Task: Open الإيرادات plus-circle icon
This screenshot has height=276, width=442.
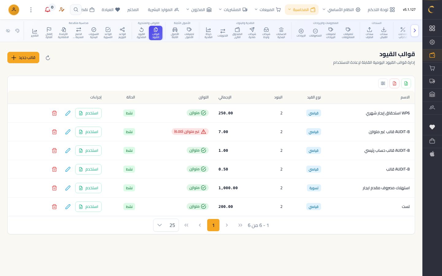Action: (x=301, y=33)
